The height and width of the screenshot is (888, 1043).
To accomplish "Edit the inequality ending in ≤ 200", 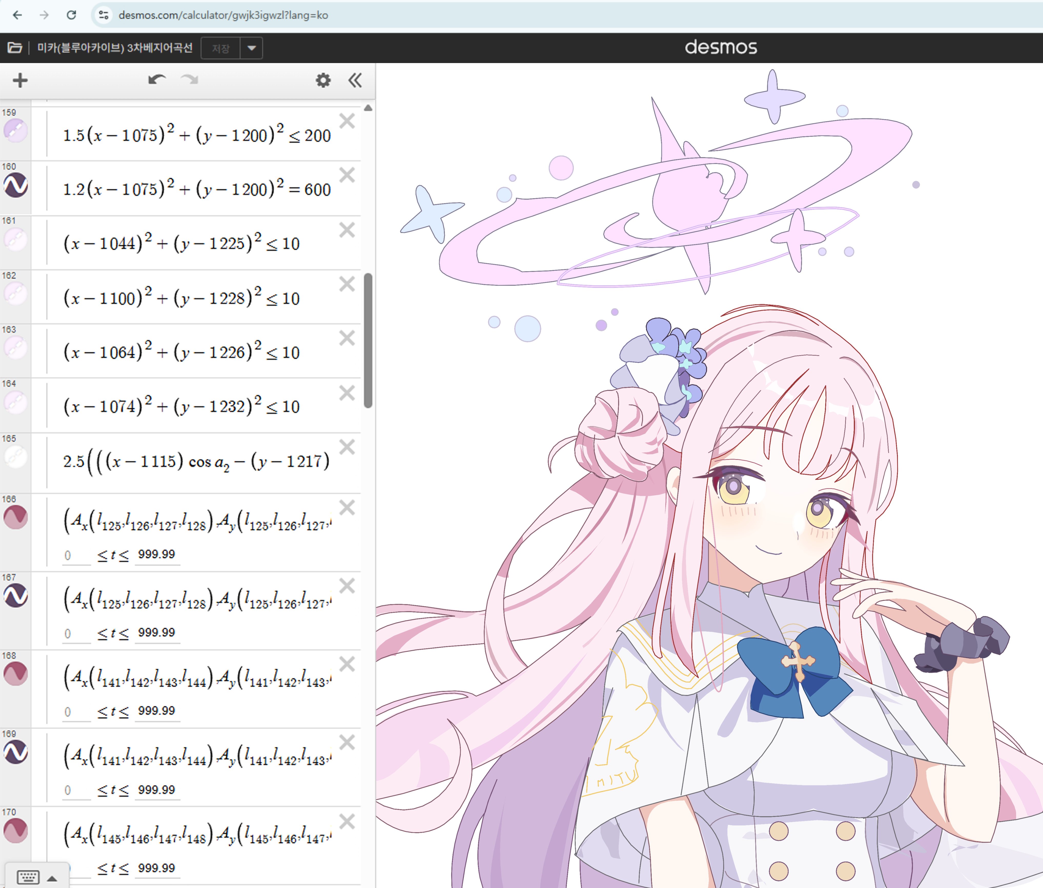I will point(197,134).
